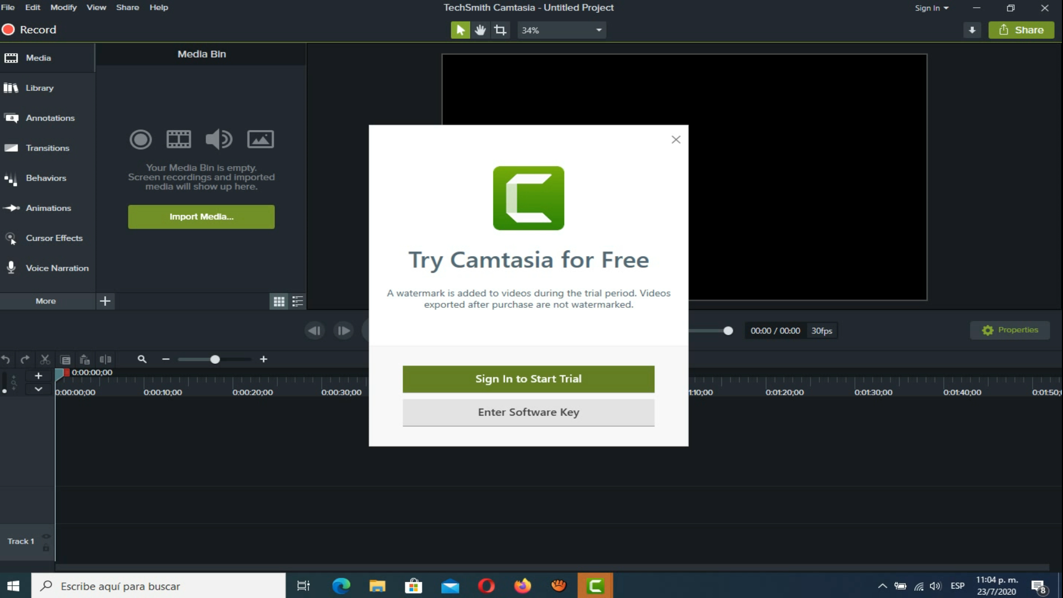
Task: Click the Split icon in timeline toolbar
Action: tap(105, 359)
